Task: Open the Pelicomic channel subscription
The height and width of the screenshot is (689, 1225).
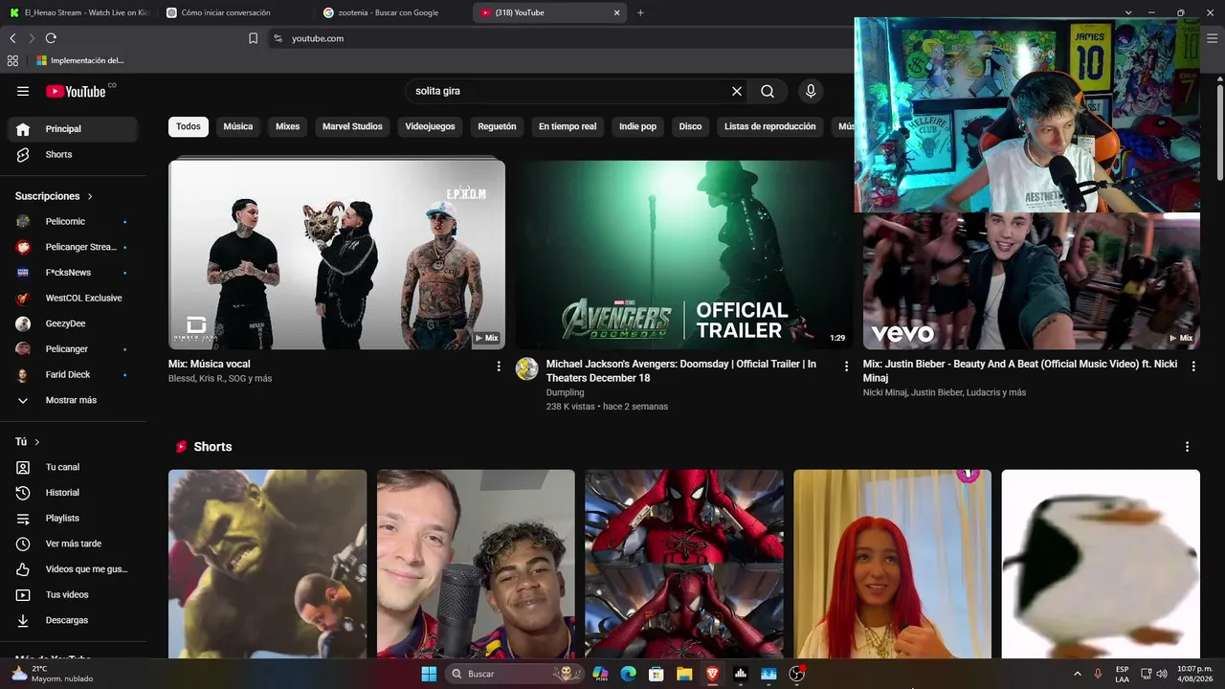Action: (73, 221)
